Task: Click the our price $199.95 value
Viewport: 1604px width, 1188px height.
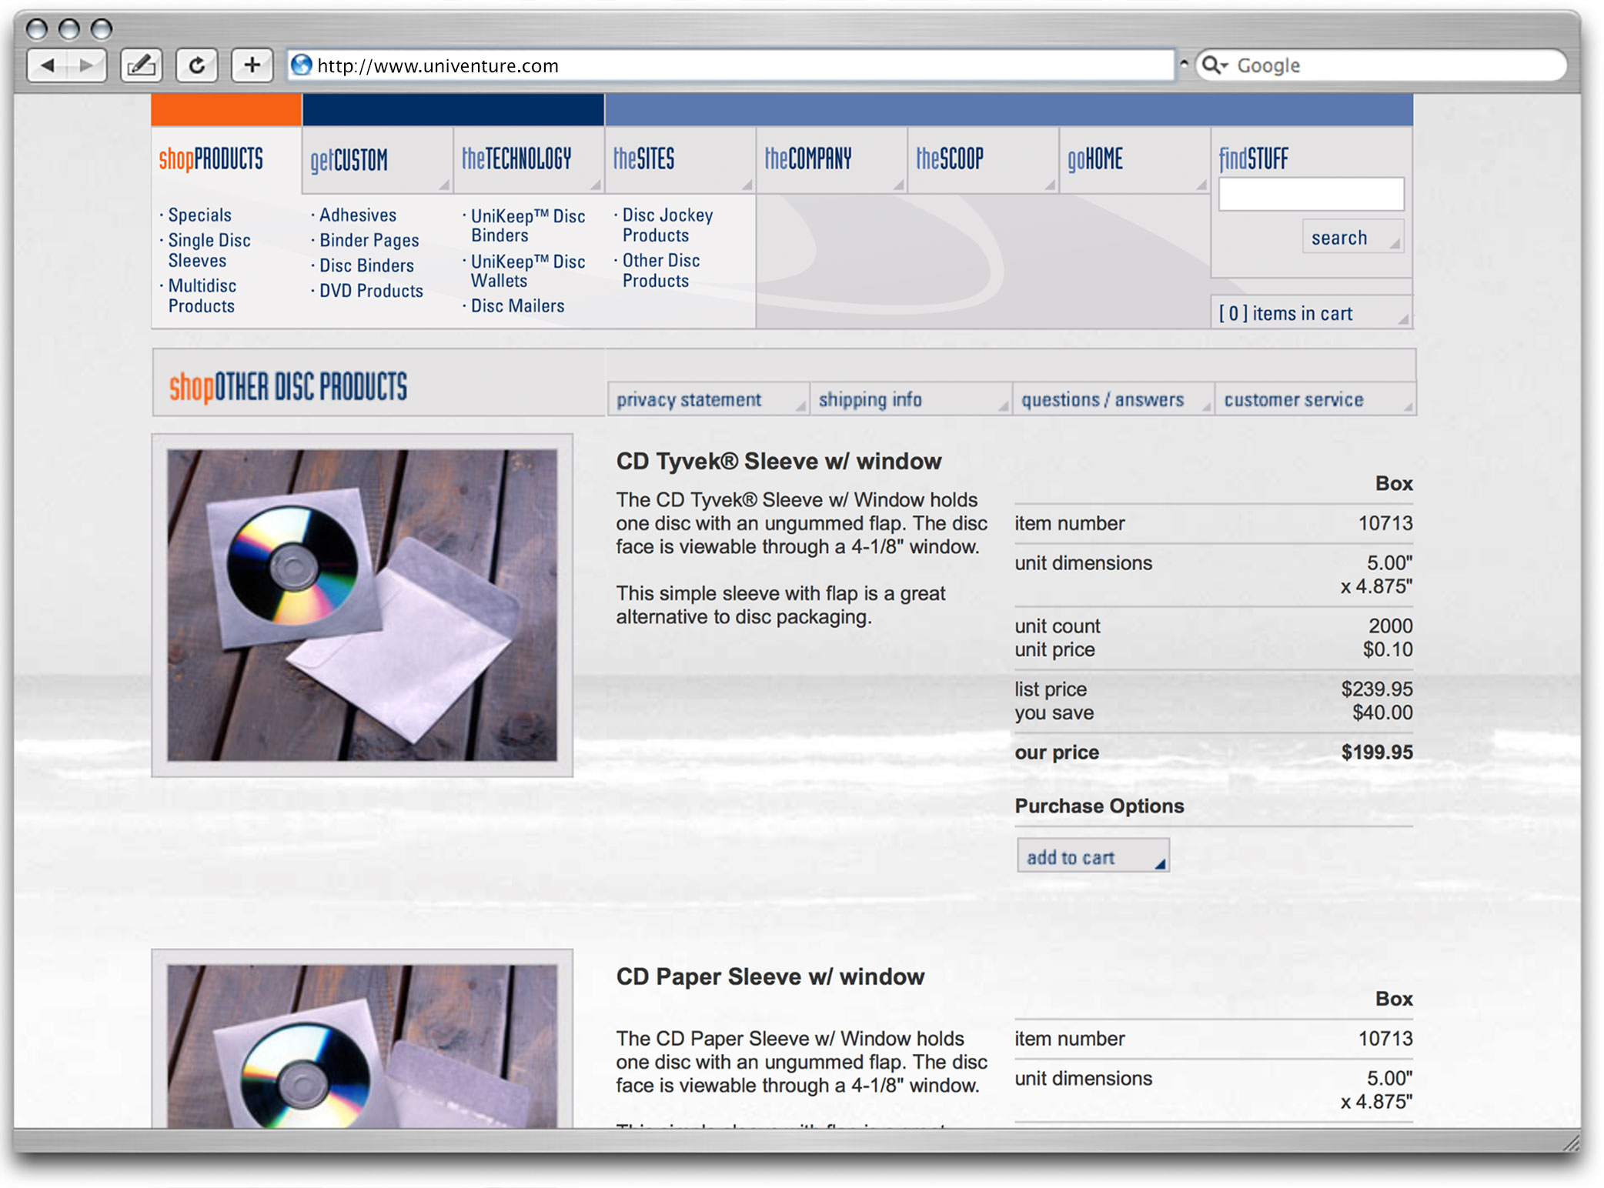Action: point(1376,752)
